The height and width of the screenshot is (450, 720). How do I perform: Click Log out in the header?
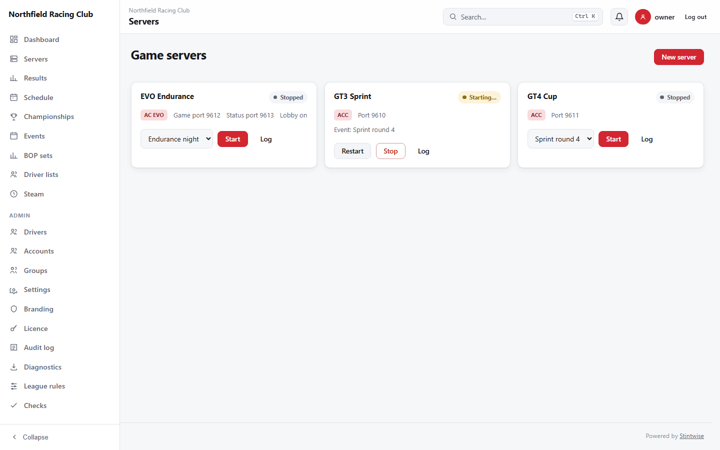695,17
